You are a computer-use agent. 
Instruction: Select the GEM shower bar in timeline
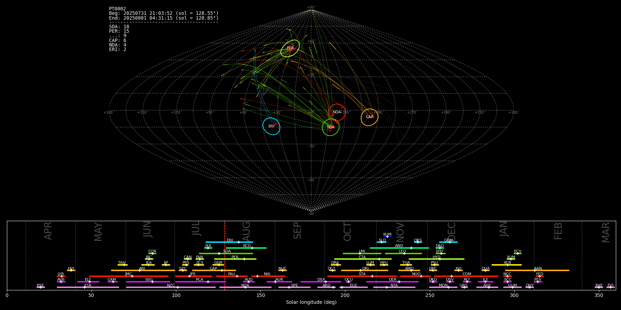[448, 242]
